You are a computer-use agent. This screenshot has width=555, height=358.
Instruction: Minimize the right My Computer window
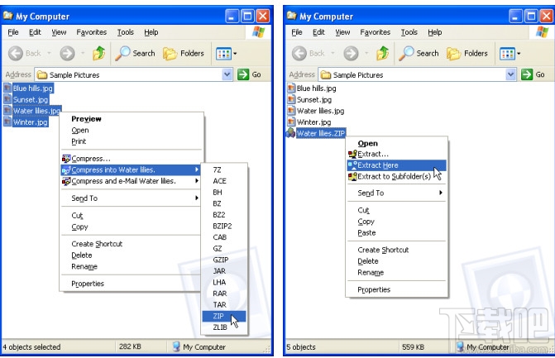click(x=515, y=16)
